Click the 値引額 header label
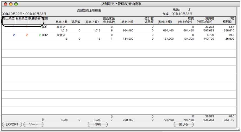Viewport: 241px width, 132px height. point(149,18)
